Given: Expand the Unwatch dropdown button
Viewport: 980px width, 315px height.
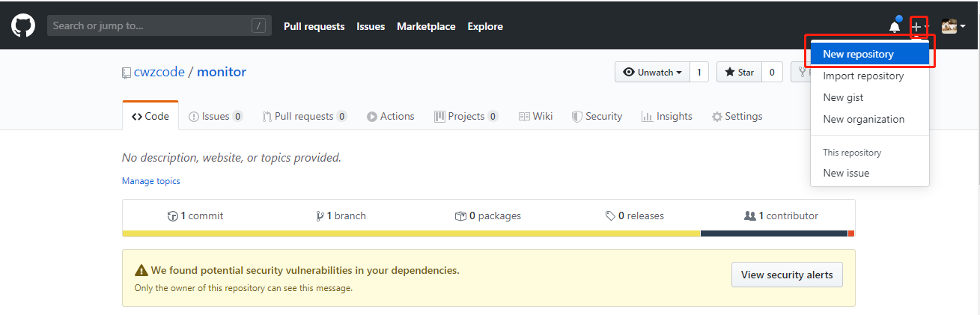Looking at the screenshot, I should pyautogui.click(x=652, y=72).
